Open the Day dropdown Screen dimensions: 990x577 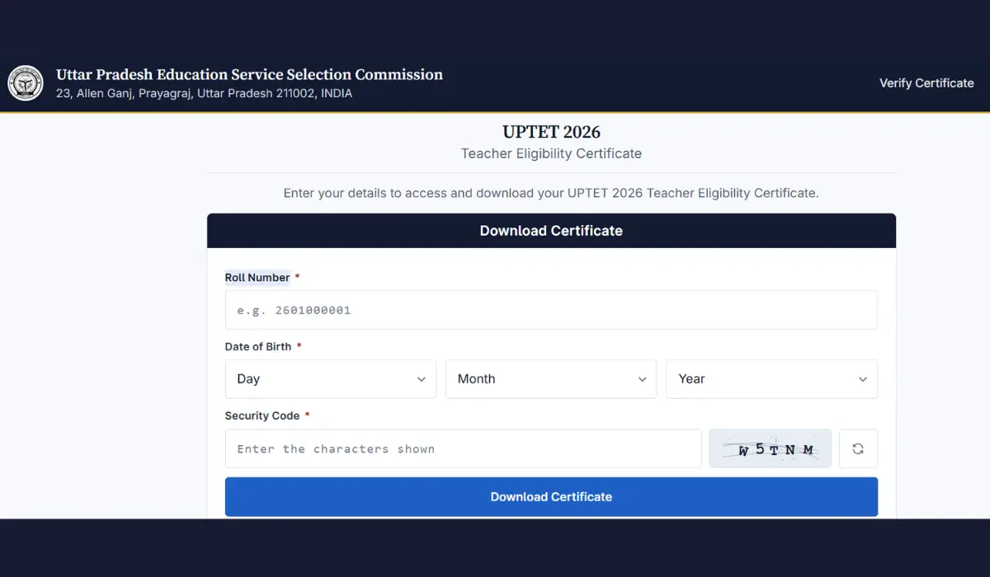pyautogui.click(x=330, y=379)
